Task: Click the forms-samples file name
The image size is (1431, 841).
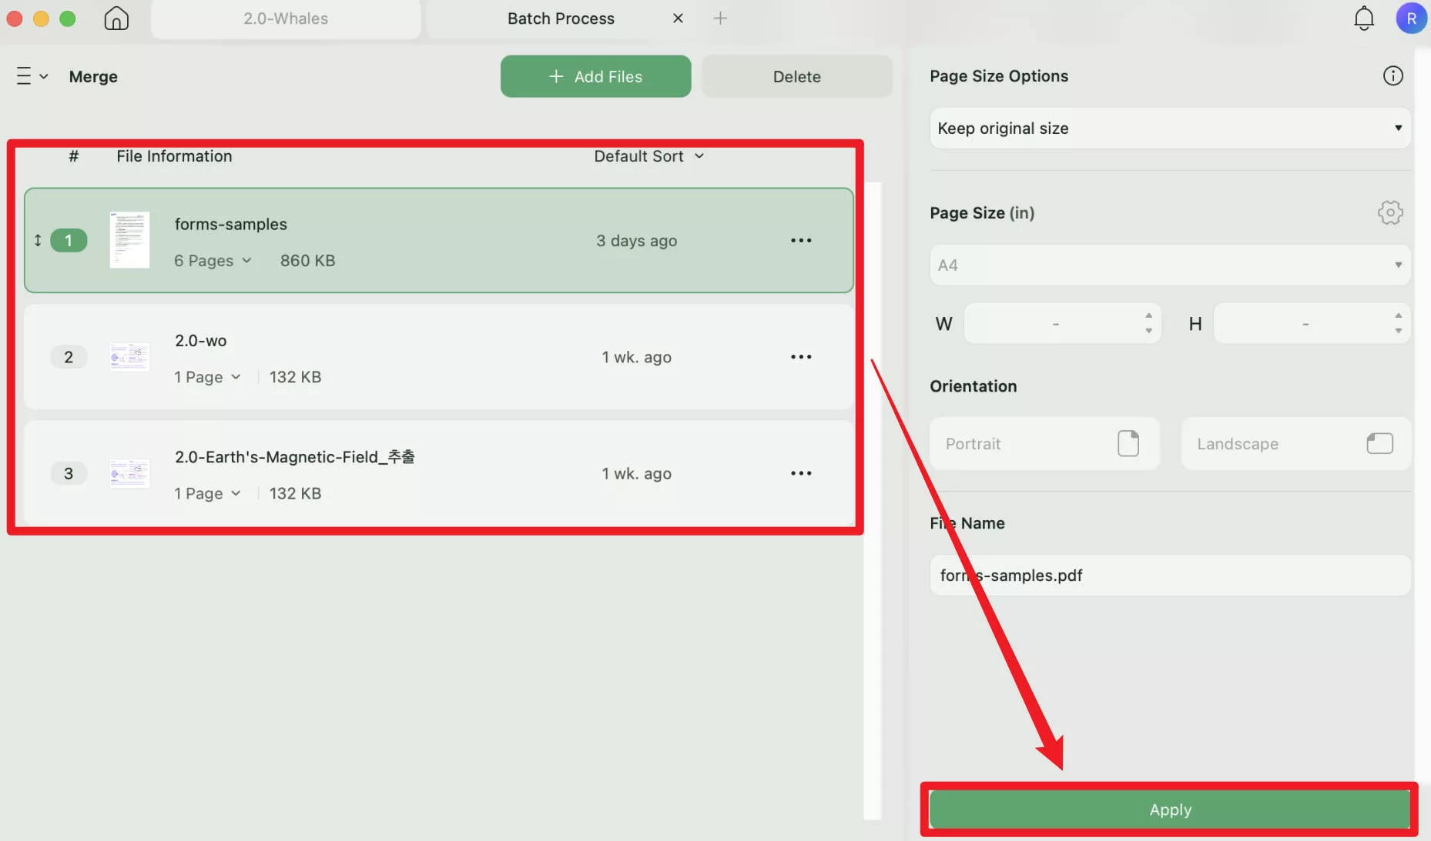Action: (x=230, y=224)
